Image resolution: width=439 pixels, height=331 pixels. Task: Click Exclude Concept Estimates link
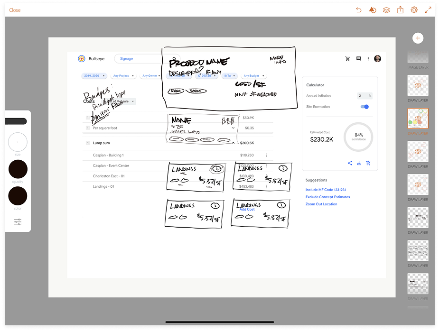point(327,197)
